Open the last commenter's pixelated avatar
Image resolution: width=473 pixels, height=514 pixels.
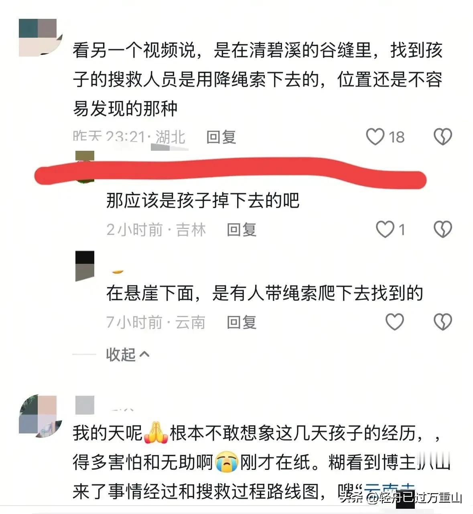(38, 415)
